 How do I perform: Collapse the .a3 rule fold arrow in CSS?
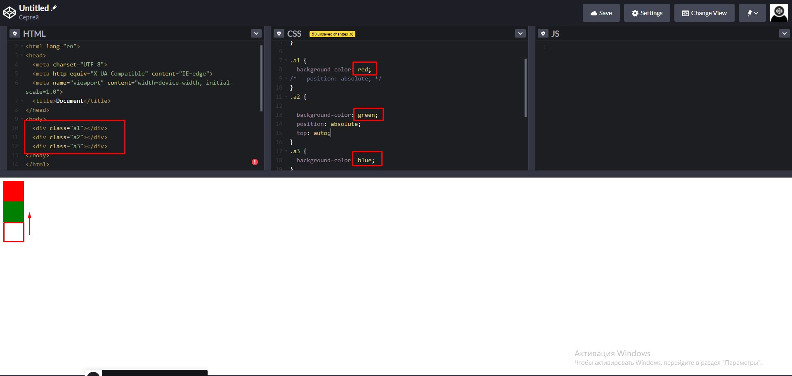click(x=286, y=151)
